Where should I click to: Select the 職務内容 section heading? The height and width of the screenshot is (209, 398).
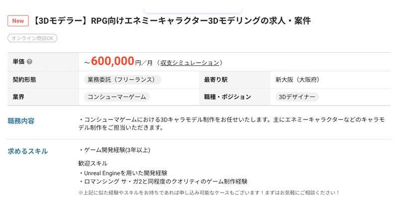pyautogui.click(x=21, y=120)
